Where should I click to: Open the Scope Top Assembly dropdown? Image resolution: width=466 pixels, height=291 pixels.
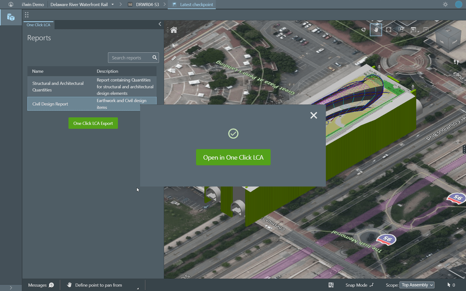point(417,285)
